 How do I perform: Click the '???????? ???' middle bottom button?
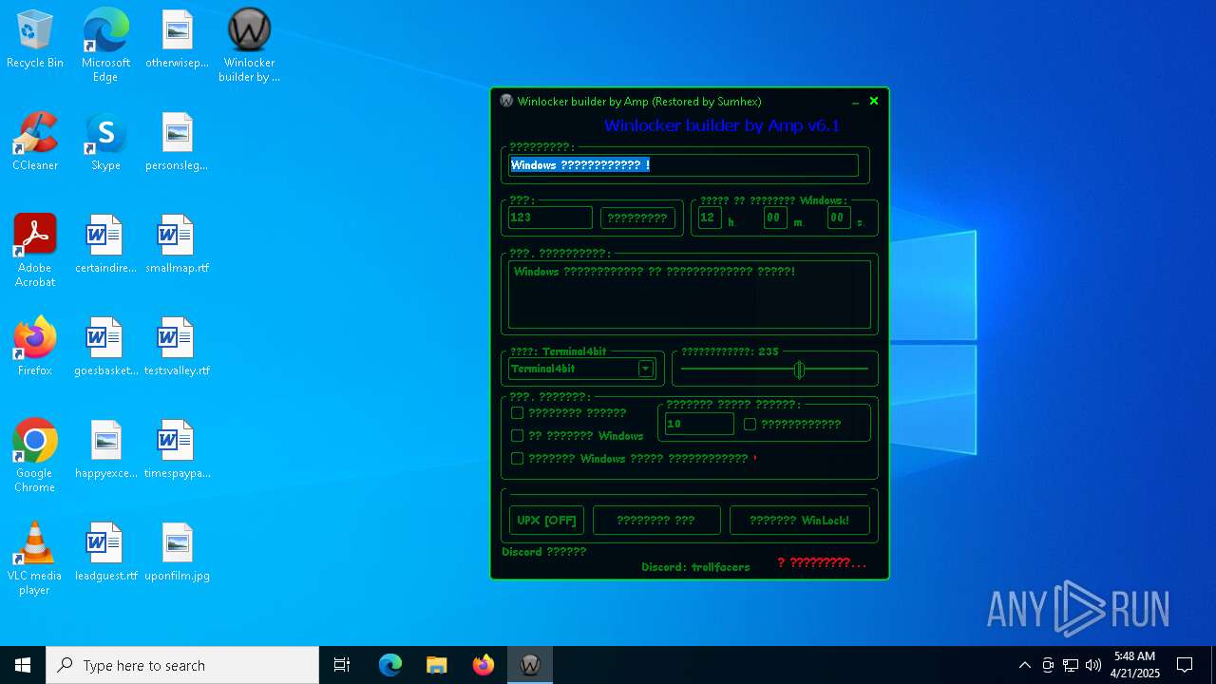pyautogui.click(x=656, y=520)
